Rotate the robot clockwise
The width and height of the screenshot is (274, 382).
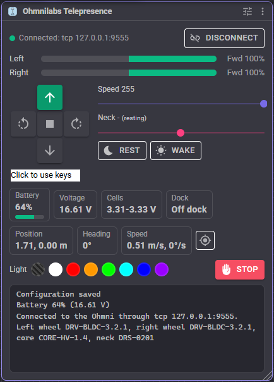click(x=76, y=124)
